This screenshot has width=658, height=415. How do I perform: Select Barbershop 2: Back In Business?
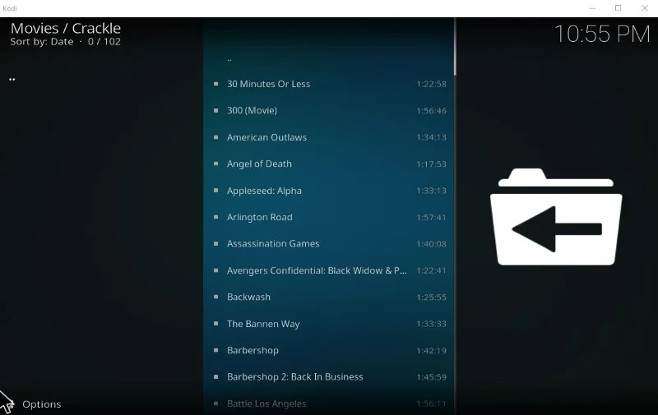coord(328,377)
